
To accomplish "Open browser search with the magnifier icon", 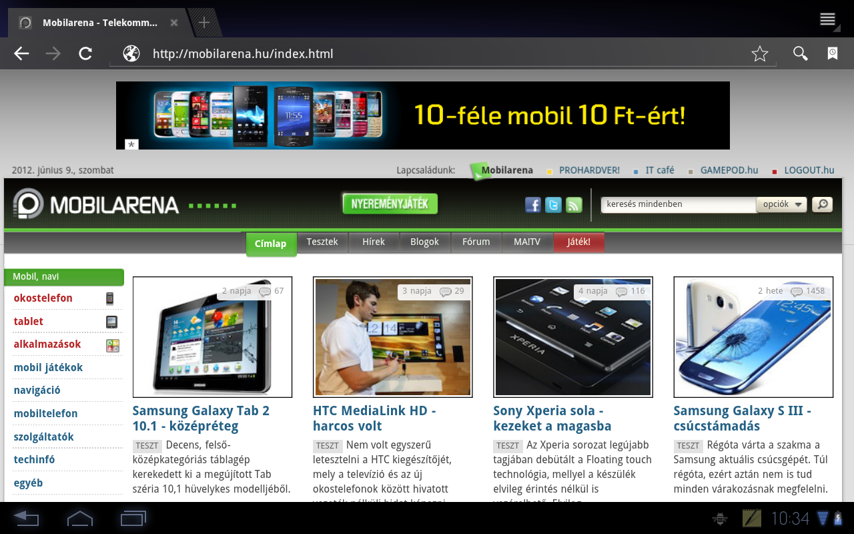I will click(800, 54).
